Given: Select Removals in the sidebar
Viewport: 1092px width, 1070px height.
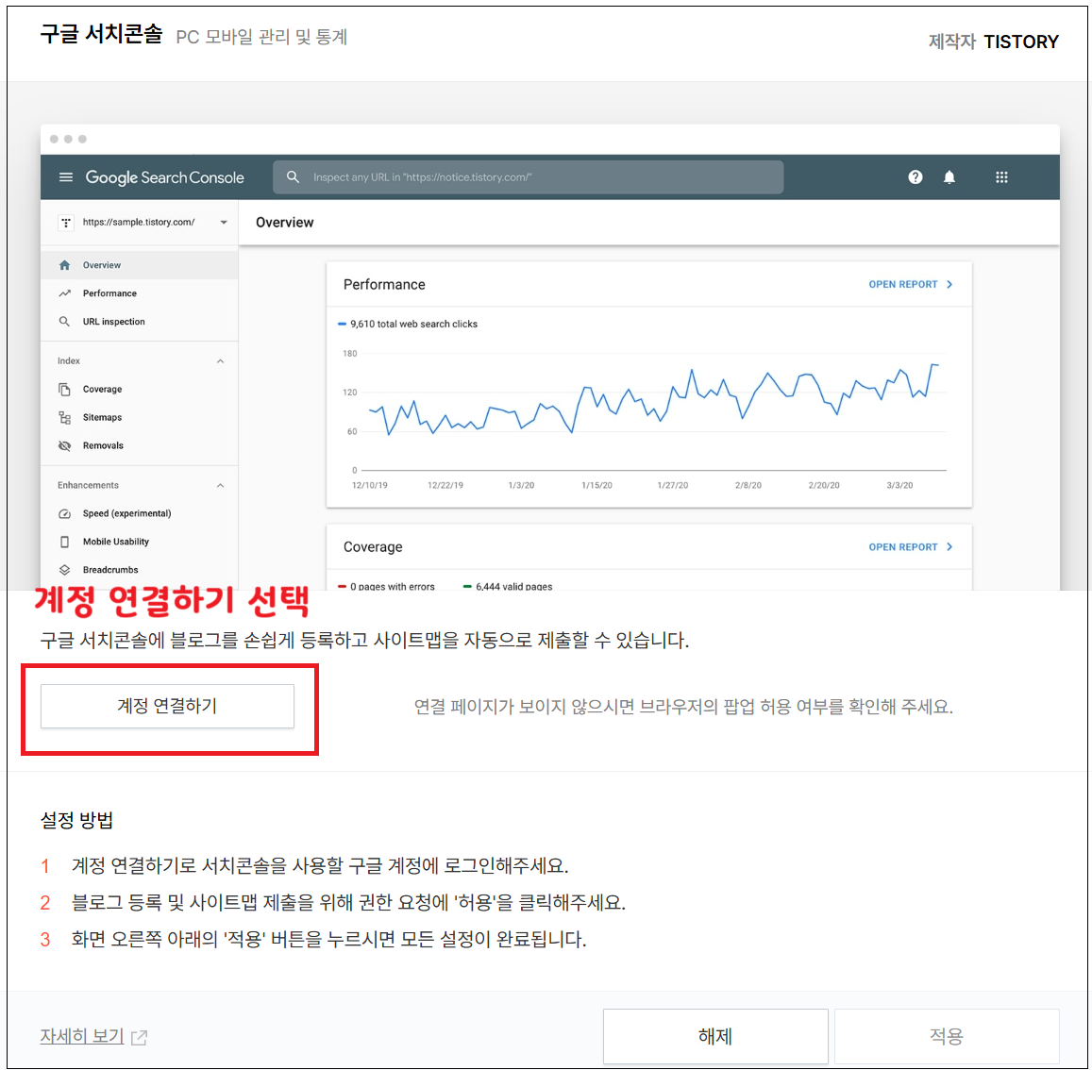Looking at the screenshot, I should click(140, 445).
